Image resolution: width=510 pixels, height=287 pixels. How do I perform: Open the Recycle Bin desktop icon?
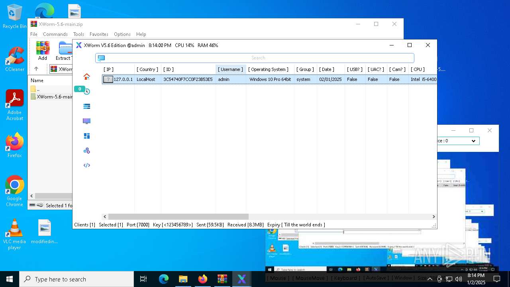click(14, 17)
